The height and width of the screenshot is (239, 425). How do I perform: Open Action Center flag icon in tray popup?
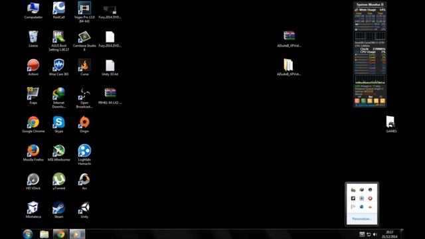tap(353, 206)
